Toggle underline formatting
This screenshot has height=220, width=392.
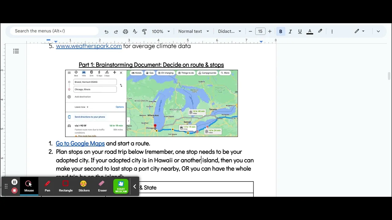300,31
